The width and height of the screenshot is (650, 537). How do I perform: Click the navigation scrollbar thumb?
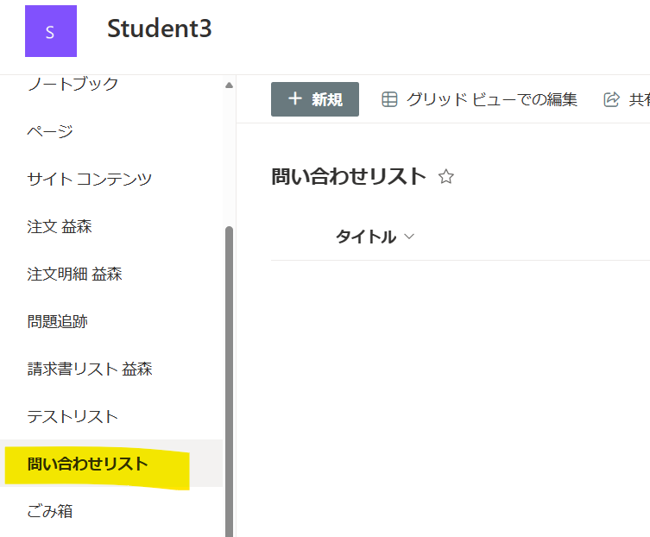(229, 382)
